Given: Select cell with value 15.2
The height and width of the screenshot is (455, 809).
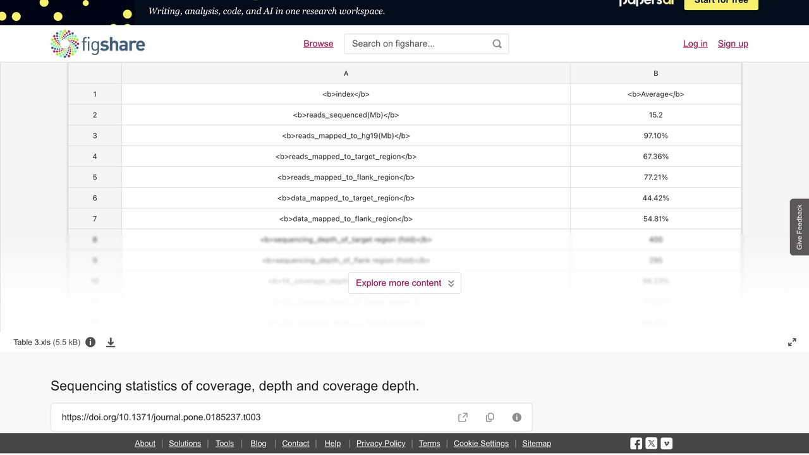Looking at the screenshot, I should (655, 115).
